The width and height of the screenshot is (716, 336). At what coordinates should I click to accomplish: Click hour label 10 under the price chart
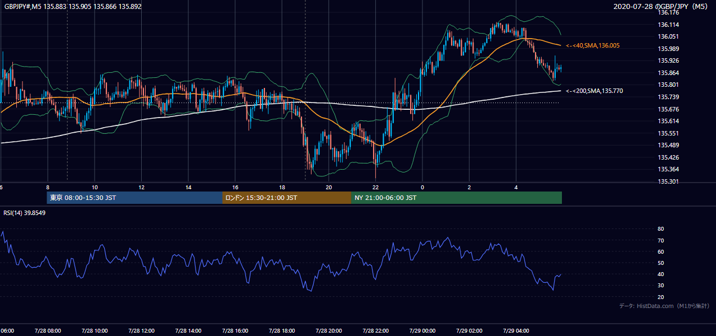pyautogui.click(x=95, y=188)
